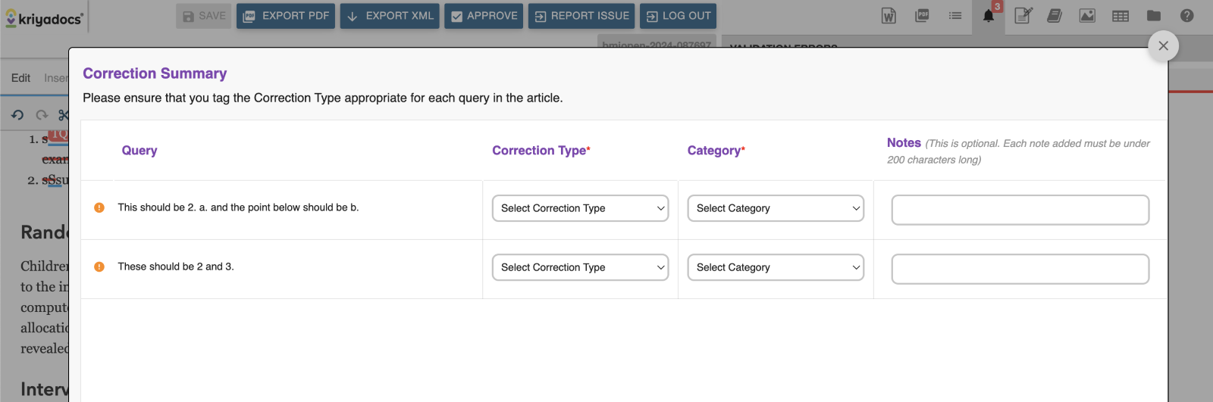Open the help question mark icon

pyautogui.click(x=1187, y=16)
